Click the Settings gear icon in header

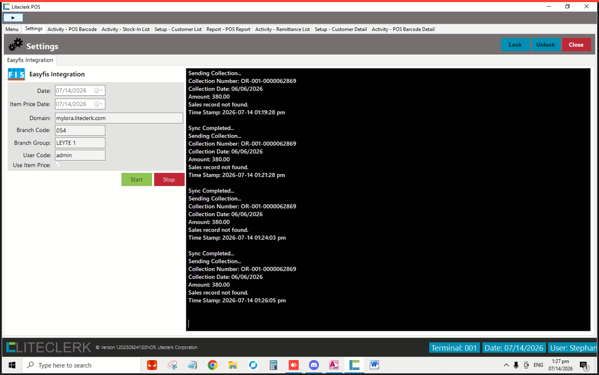[x=15, y=45]
